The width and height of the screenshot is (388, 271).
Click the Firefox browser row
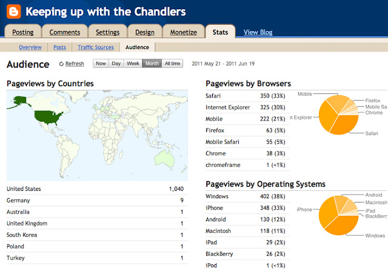(247, 130)
